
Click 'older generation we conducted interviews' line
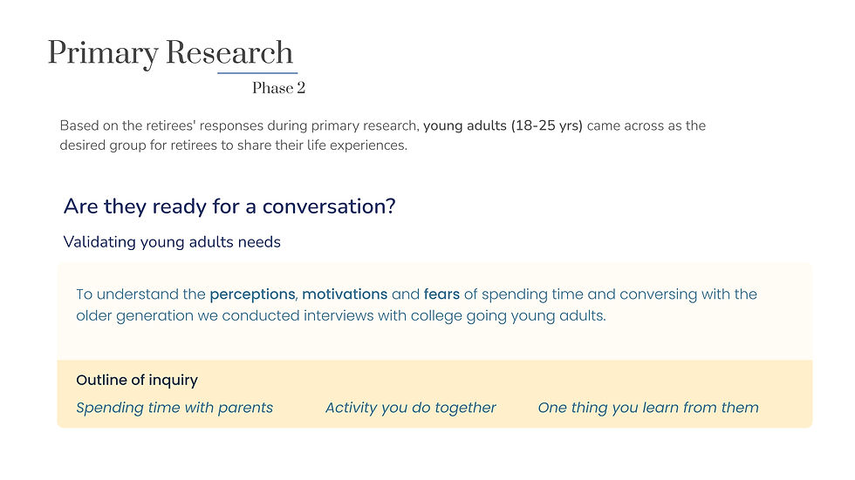pyautogui.click(x=341, y=315)
